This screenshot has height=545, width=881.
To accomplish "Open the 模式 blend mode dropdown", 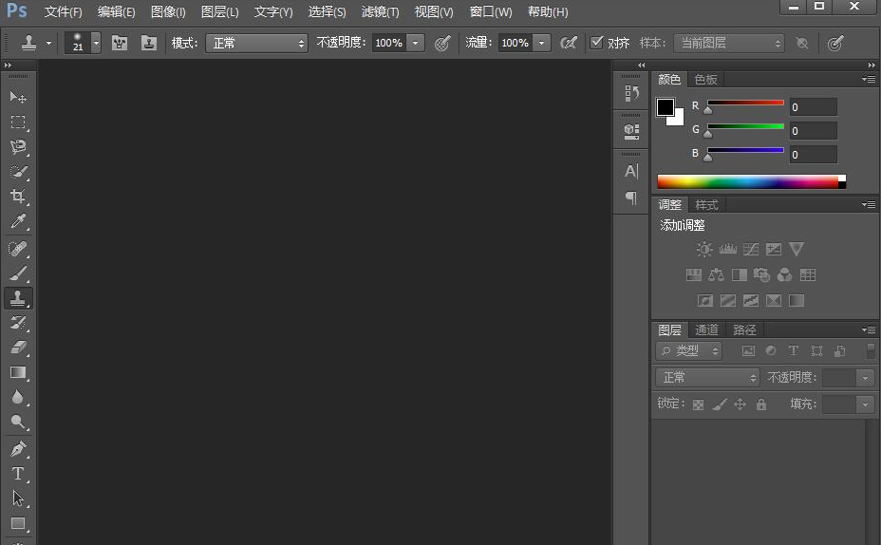I will (257, 43).
